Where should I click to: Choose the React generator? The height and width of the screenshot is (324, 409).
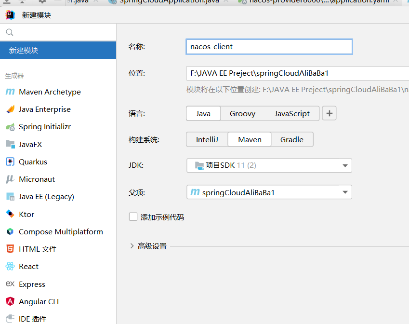tap(58, 266)
